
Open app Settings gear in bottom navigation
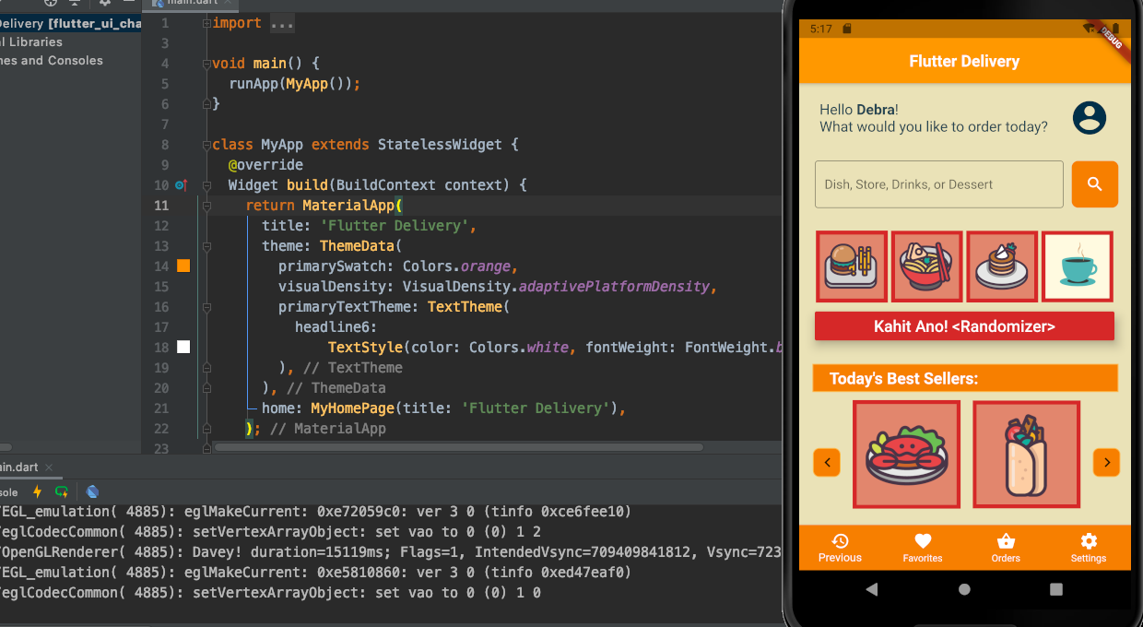(1089, 544)
